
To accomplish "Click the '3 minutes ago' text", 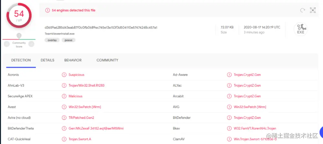I will 254,32.
